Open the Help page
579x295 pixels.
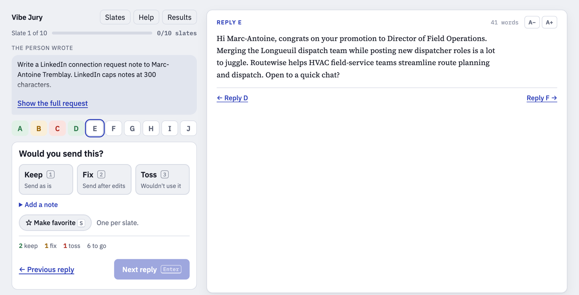(x=146, y=17)
